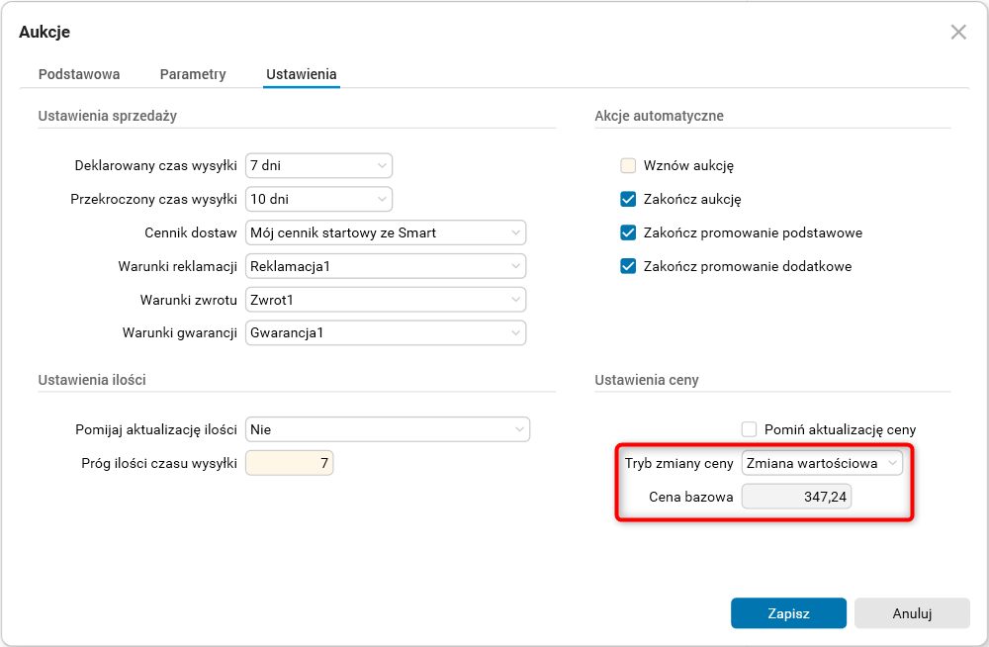
Task: Open Przekroczony czas wysyłki dropdown
Action: point(318,199)
